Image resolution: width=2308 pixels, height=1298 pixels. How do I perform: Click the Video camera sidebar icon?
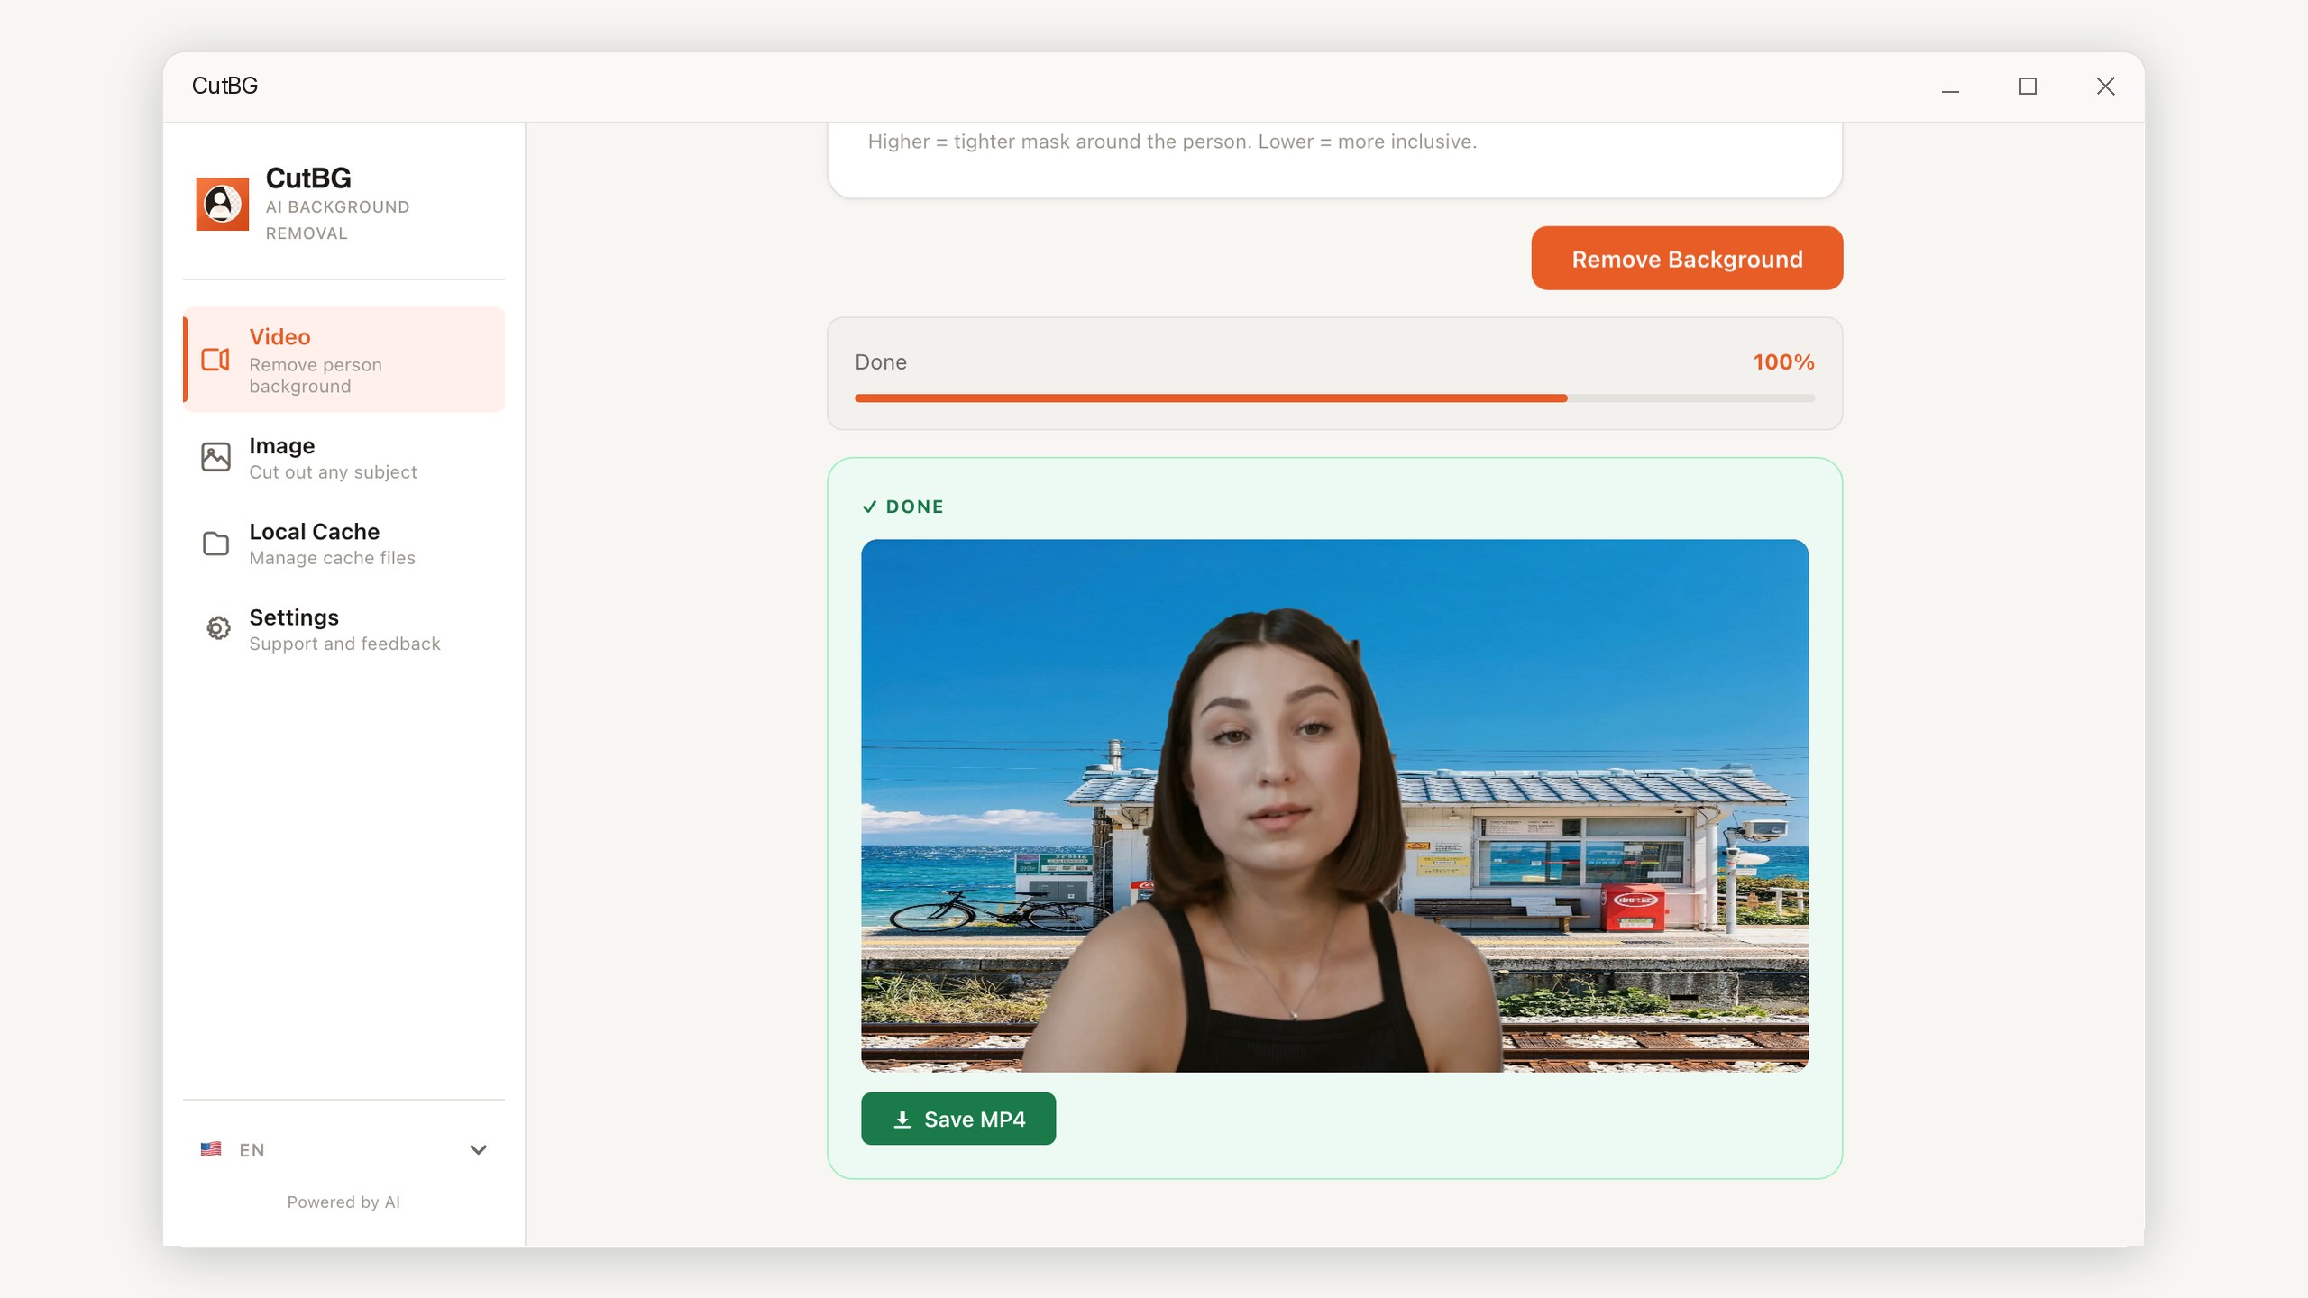pos(215,360)
